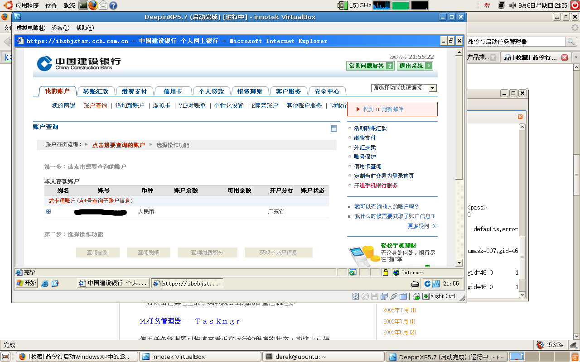Click the XP show desktop quick launch icon
Image resolution: width=580 pixels, height=362 pixels.
(x=55, y=284)
